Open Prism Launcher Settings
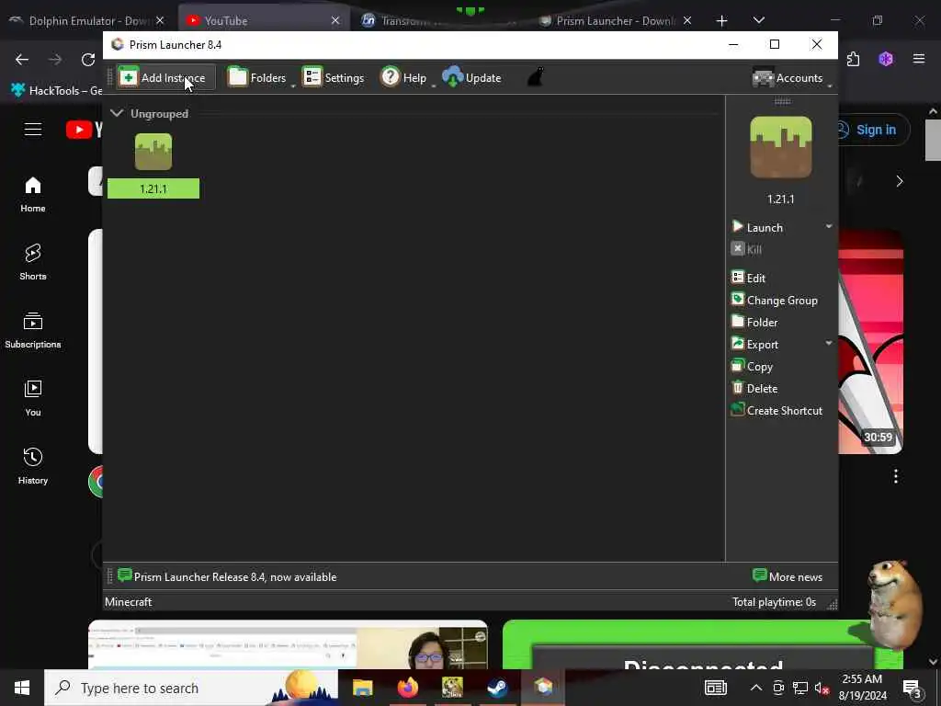Image resolution: width=941 pixels, height=706 pixels. click(x=334, y=77)
